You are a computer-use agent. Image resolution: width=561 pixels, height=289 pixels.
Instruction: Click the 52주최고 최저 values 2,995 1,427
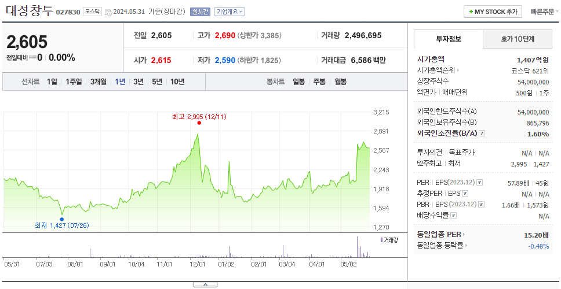coord(530,164)
